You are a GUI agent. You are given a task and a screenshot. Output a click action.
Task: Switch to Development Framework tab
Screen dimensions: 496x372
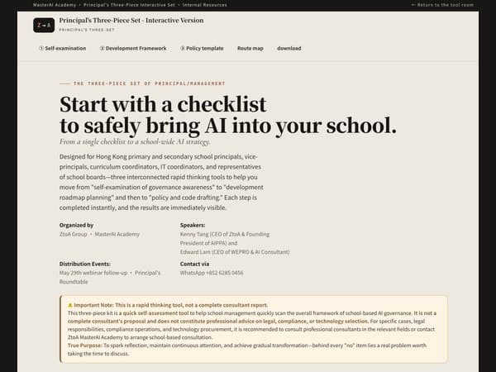(133, 49)
